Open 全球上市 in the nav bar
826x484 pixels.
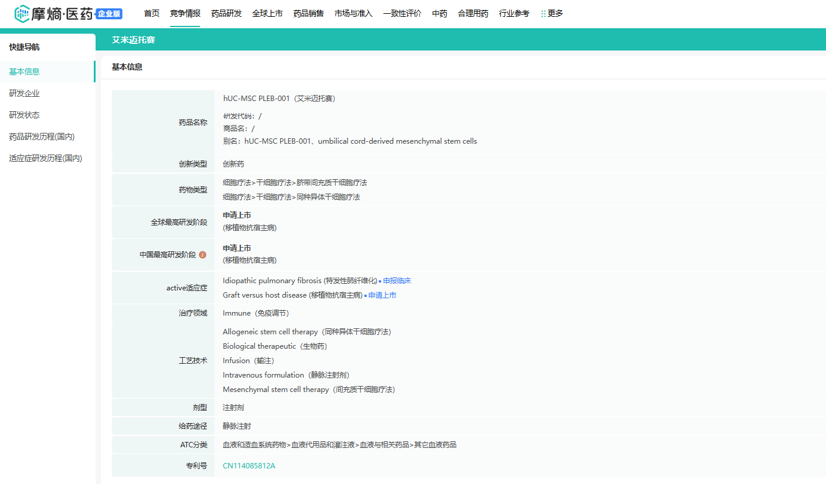click(268, 13)
